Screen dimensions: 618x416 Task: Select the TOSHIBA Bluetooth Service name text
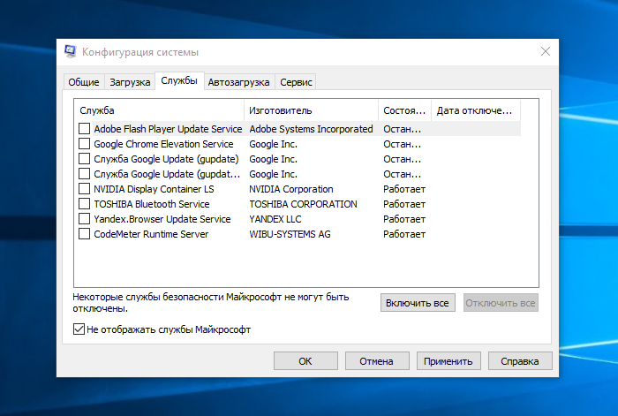(x=151, y=204)
